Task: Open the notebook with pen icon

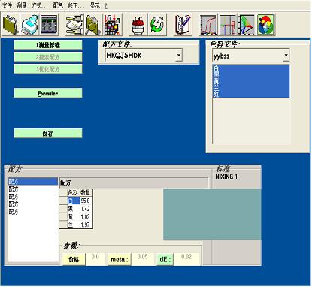Action: tap(183, 25)
